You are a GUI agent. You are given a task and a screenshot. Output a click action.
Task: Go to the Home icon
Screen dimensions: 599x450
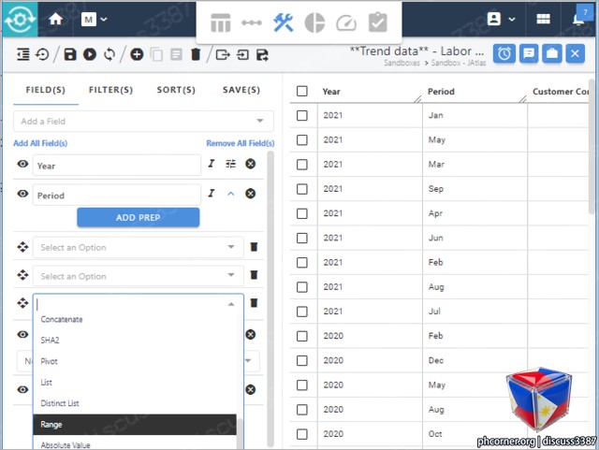click(x=56, y=19)
